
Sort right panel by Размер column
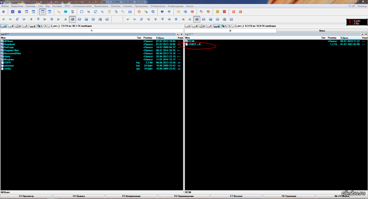(x=333, y=38)
